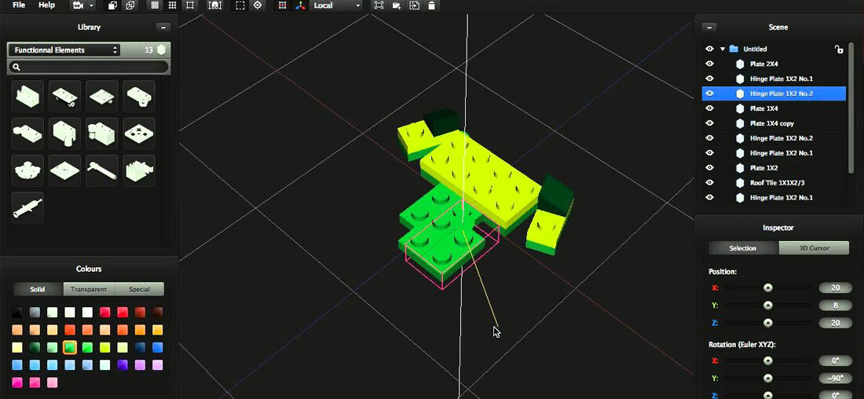Click the Position Y value field showing 8
This screenshot has height=399, width=864.
[x=836, y=306]
